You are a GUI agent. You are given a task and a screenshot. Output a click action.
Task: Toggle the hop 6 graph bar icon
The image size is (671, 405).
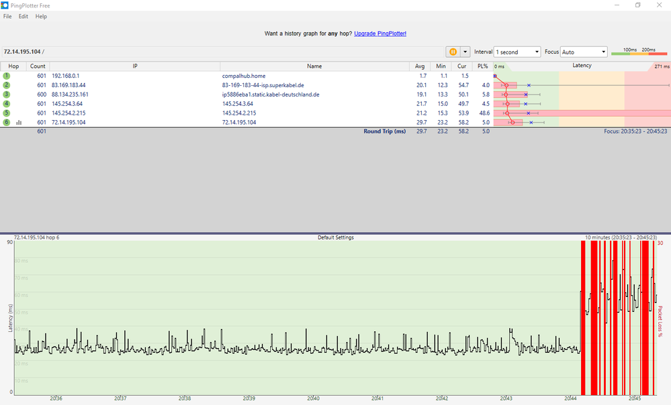(19, 123)
